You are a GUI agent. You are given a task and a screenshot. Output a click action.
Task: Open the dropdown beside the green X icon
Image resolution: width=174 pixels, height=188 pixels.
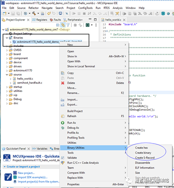point(92,25)
